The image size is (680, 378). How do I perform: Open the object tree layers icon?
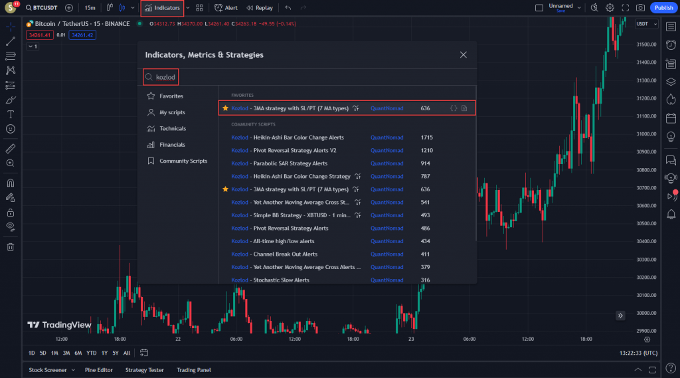click(671, 82)
